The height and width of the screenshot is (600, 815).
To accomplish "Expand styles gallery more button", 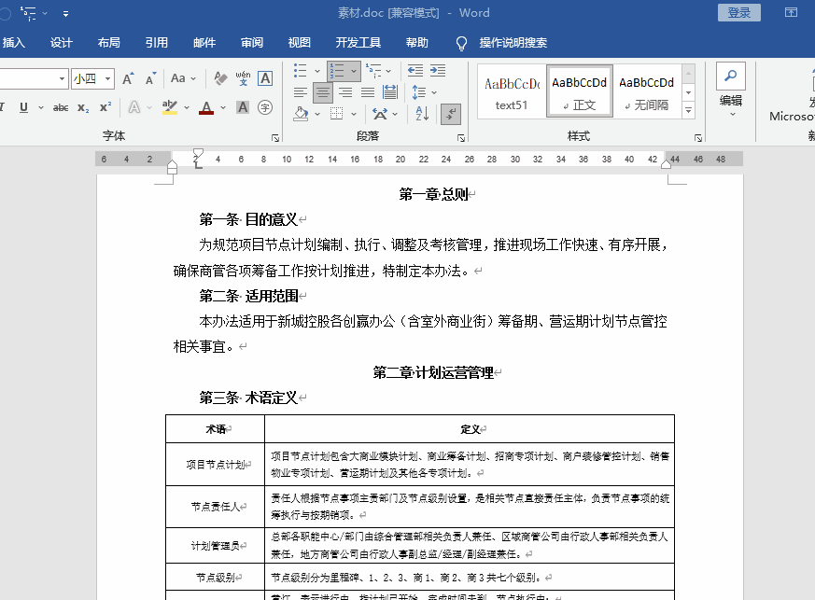I will click(x=688, y=110).
